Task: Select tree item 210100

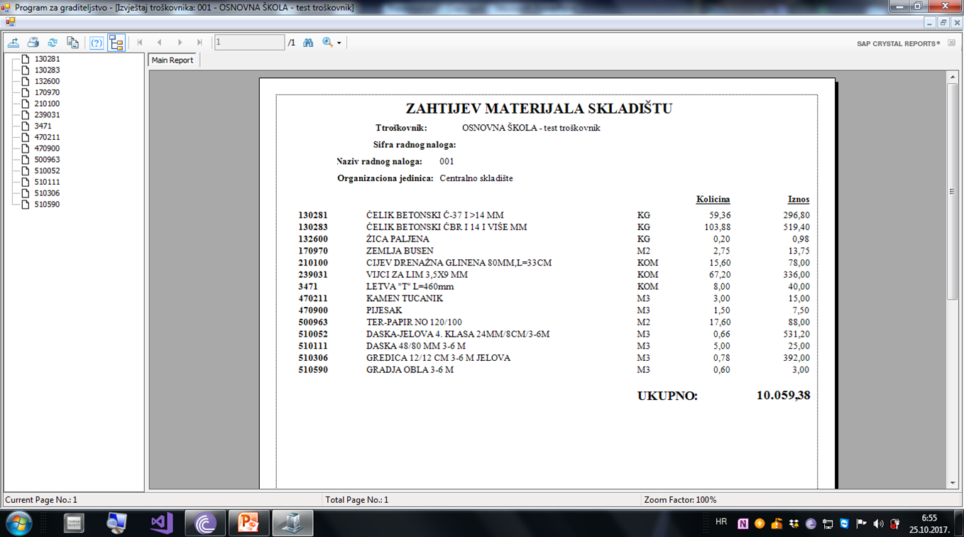Action: tap(47, 104)
